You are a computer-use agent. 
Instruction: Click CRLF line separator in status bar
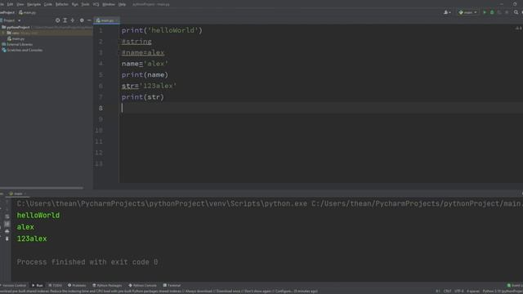pyautogui.click(x=447, y=292)
